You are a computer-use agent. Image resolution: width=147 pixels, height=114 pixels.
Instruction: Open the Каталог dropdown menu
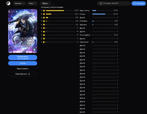(x=19, y=3)
